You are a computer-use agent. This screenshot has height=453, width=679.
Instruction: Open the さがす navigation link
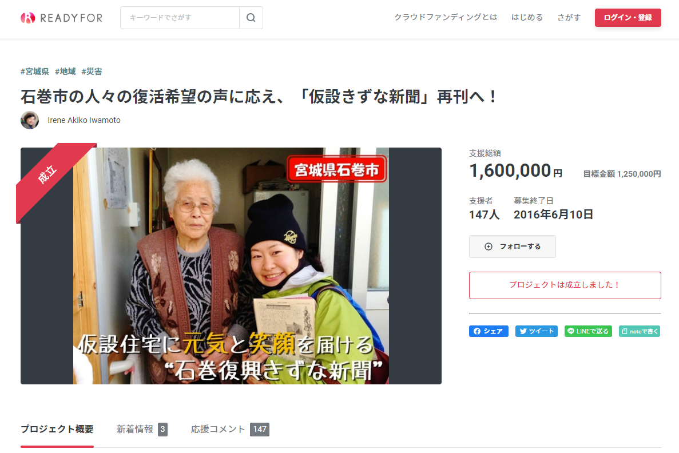569,17
